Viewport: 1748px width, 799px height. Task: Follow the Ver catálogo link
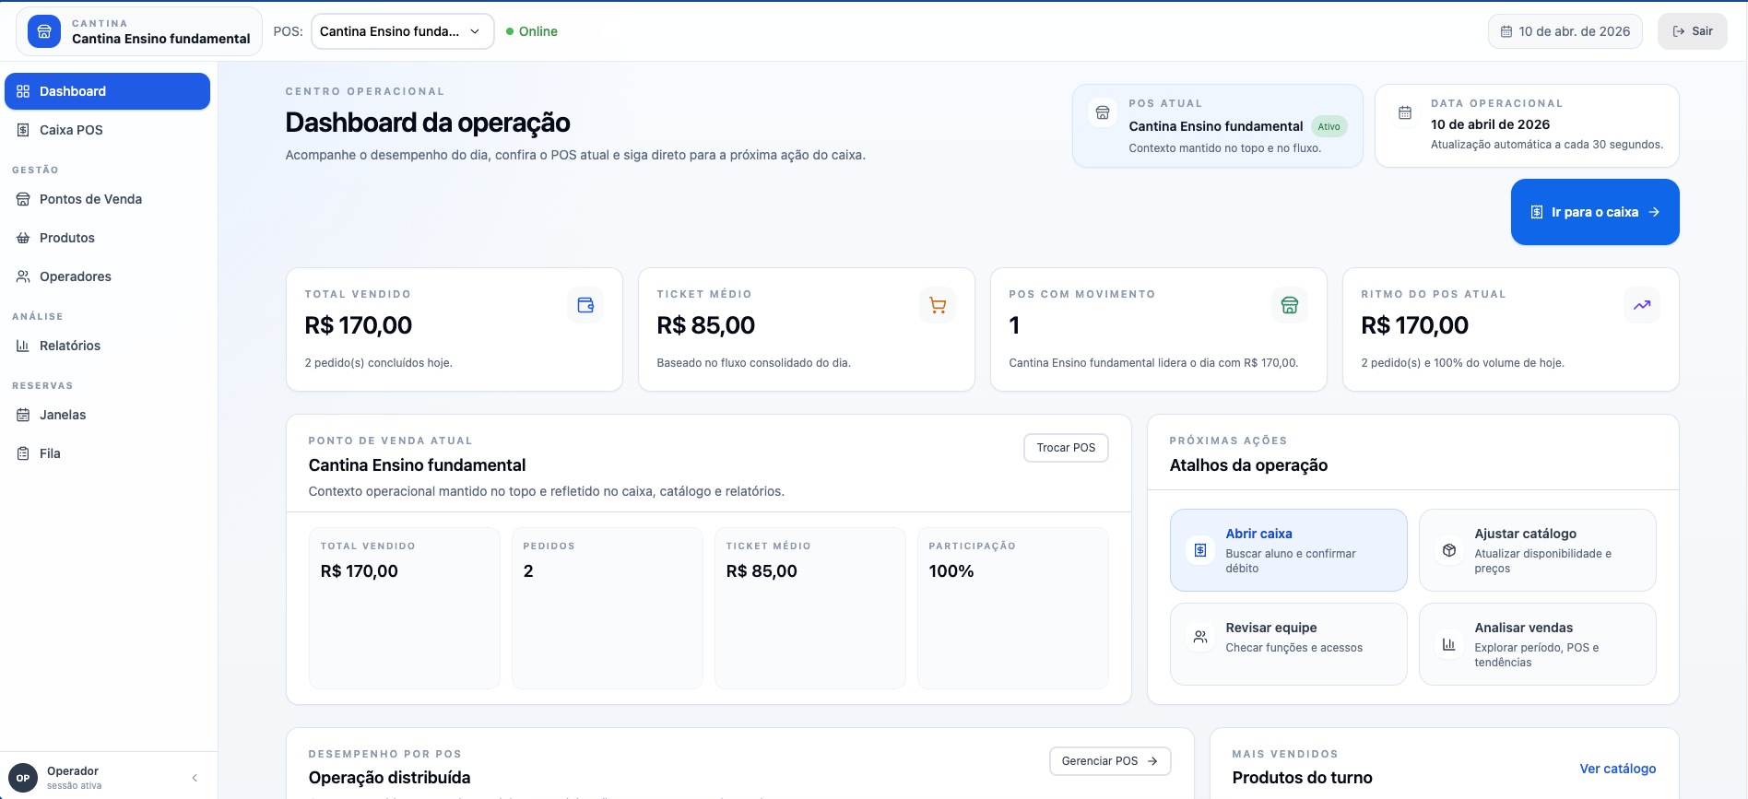pyautogui.click(x=1617, y=769)
